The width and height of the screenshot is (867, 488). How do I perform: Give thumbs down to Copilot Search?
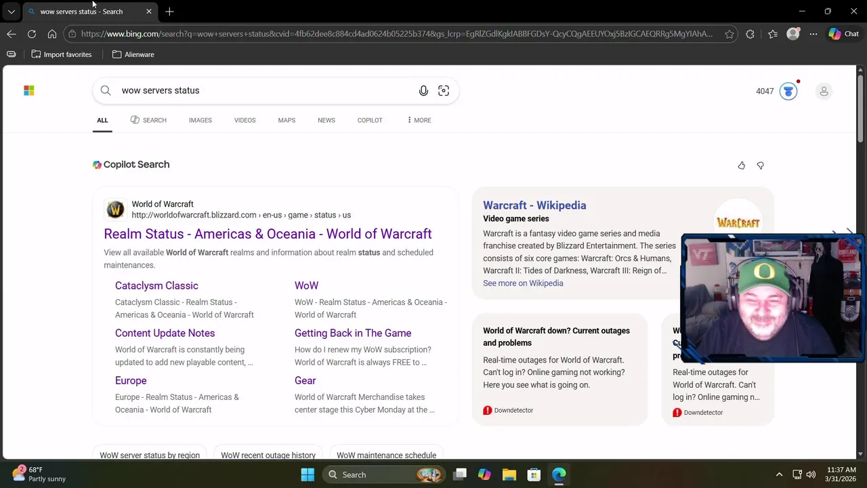[x=760, y=165]
